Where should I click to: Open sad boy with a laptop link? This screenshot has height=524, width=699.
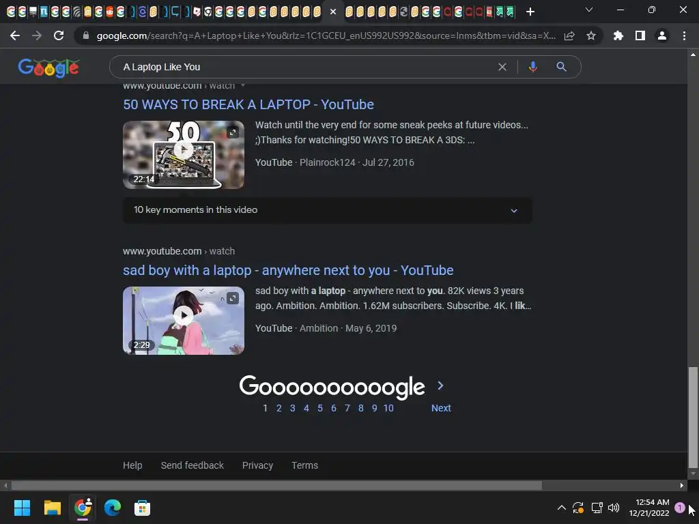[x=288, y=270]
